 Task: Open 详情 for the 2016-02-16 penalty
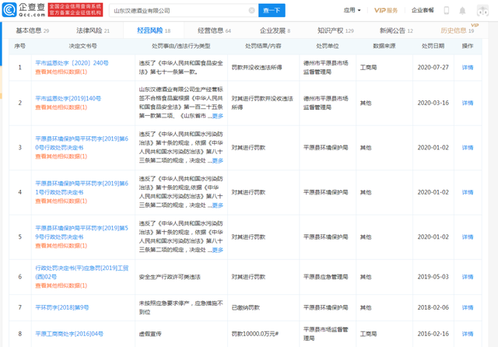pyautogui.click(x=468, y=334)
